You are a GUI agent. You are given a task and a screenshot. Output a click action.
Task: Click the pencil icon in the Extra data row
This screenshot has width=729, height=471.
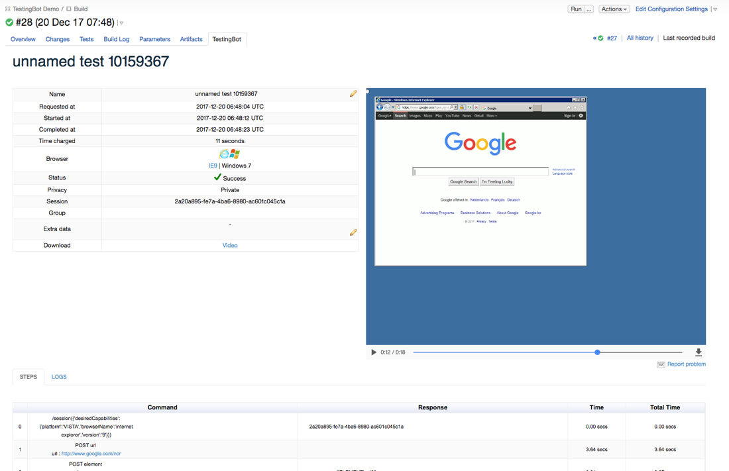353,232
